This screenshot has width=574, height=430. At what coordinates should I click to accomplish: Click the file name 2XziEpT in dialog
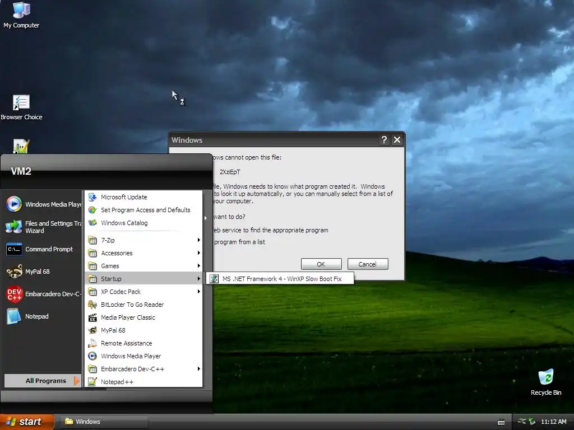tap(230, 172)
